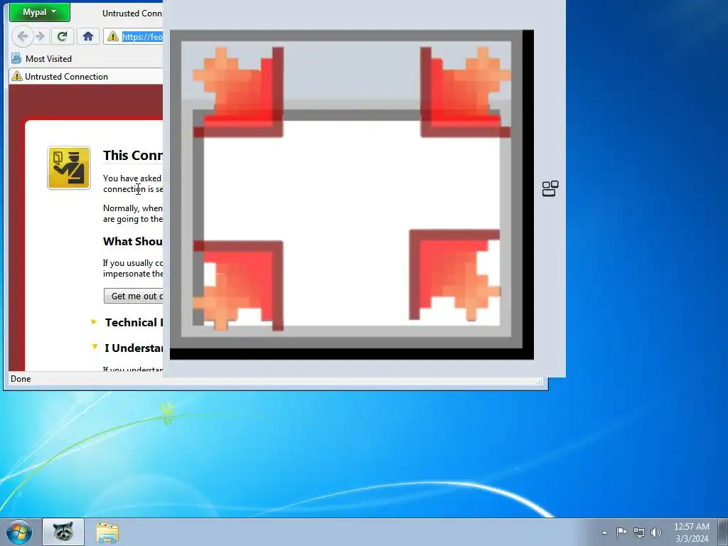Show hidden tray icons arrow
Viewport: 728px width, 546px height.
[604, 532]
